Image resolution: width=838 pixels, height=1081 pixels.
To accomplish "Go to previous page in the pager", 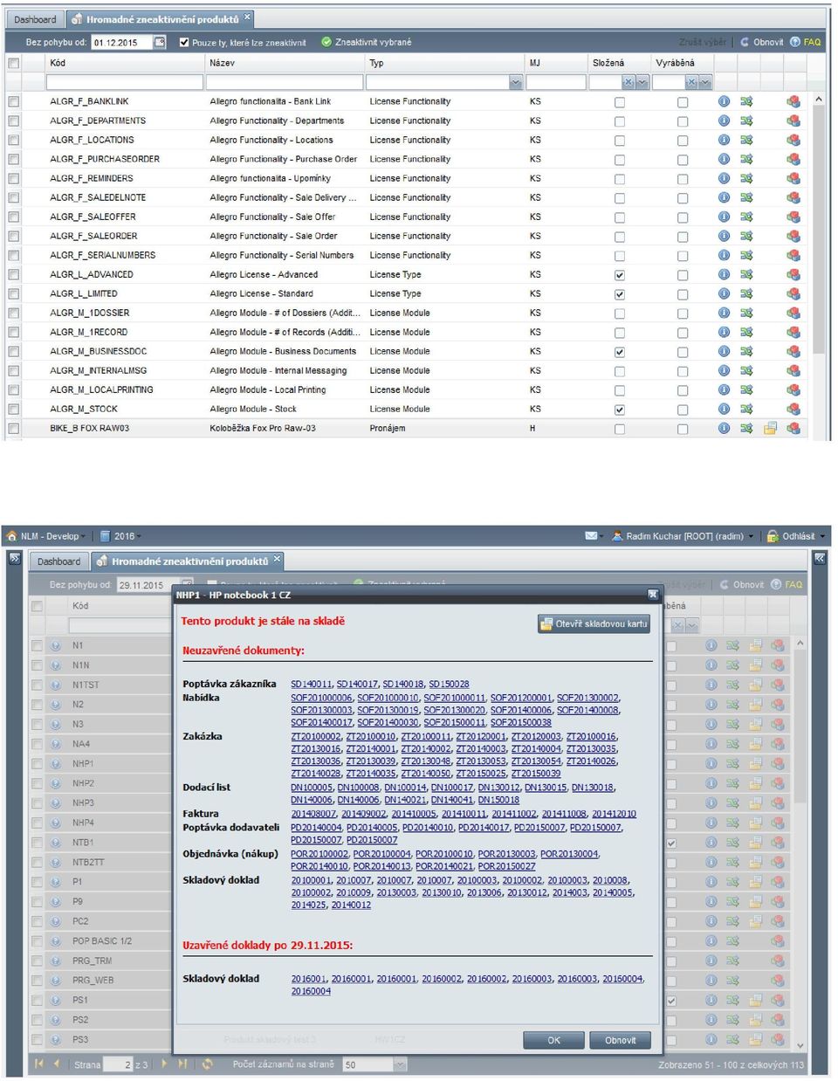I will (57, 1064).
